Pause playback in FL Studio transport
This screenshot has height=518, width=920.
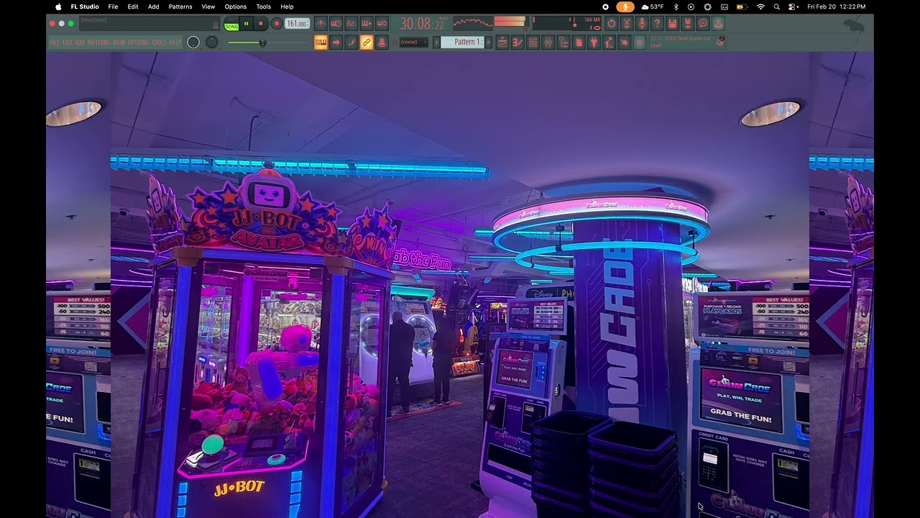click(247, 24)
